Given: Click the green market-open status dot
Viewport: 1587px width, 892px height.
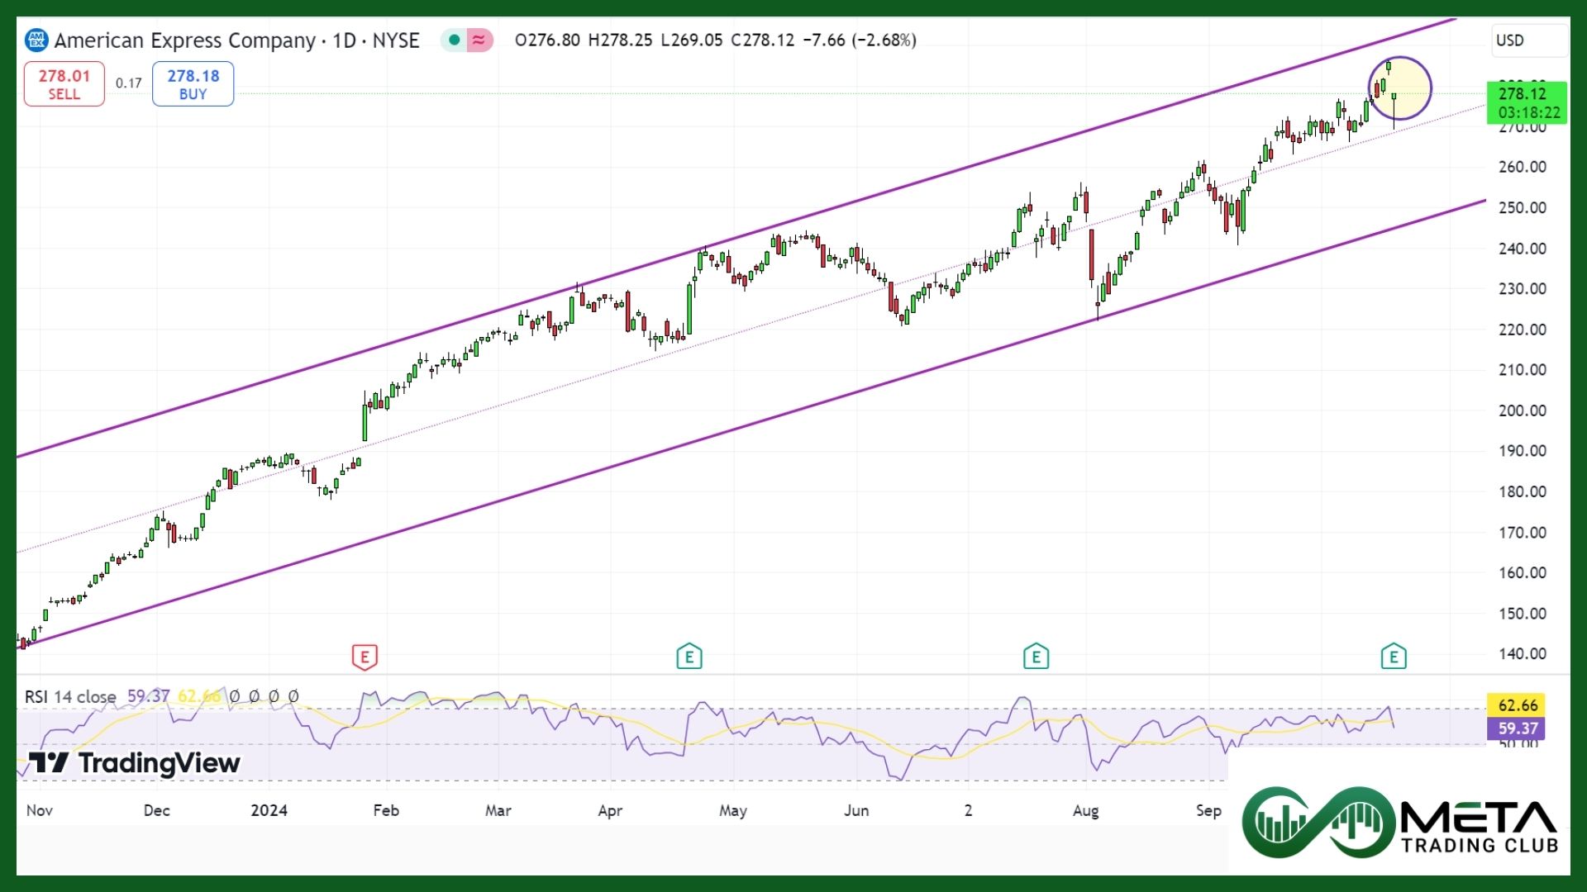Looking at the screenshot, I should click(x=454, y=40).
